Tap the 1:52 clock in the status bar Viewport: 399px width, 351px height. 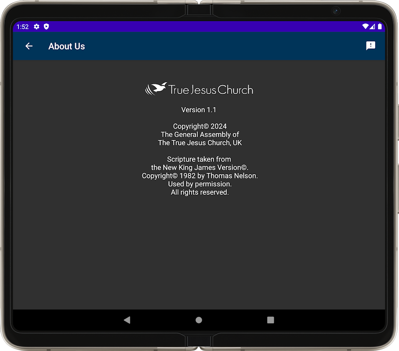click(x=22, y=27)
